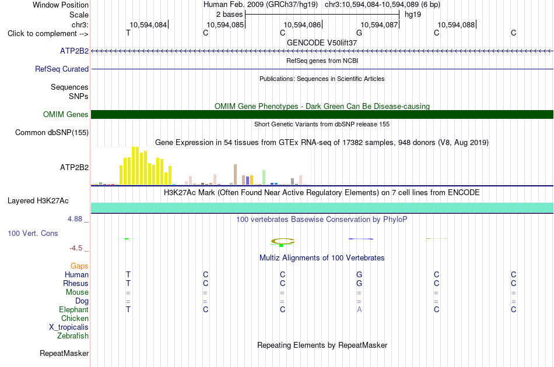The width and height of the screenshot is (554, 367).
Task: Click position label 10,594,086
Action: [303, 24]
